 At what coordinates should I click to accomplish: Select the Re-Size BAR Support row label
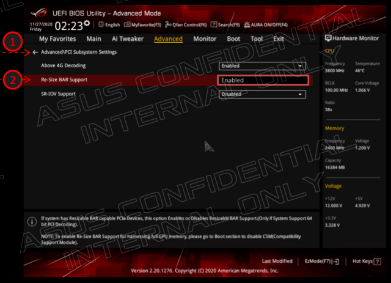[x=64, y=80]
